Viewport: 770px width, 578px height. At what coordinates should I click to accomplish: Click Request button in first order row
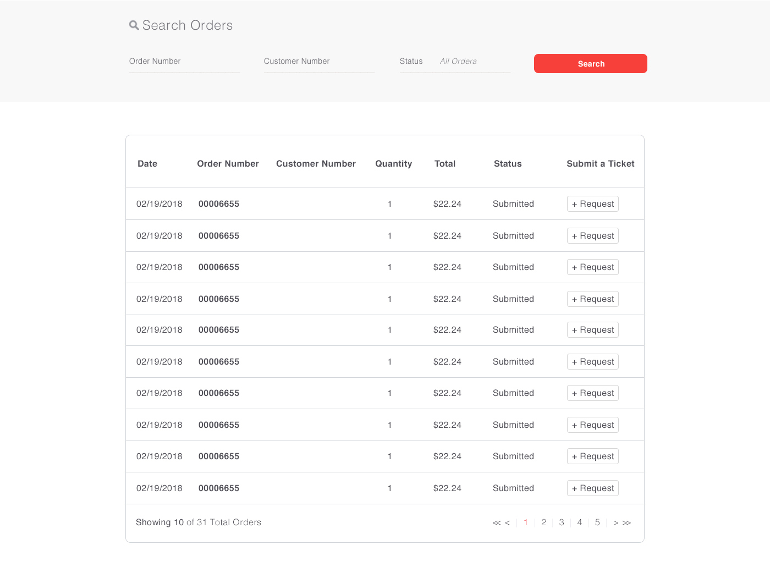pyautogui.click(x=592, y=204)
